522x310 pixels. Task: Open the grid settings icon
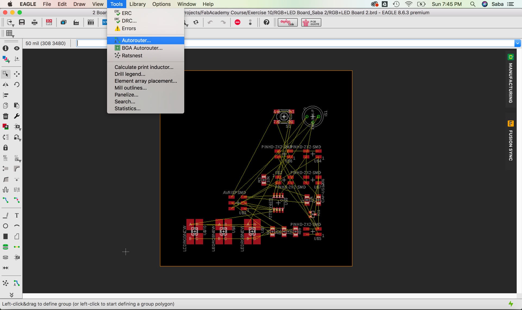click(x=10, y=33)
